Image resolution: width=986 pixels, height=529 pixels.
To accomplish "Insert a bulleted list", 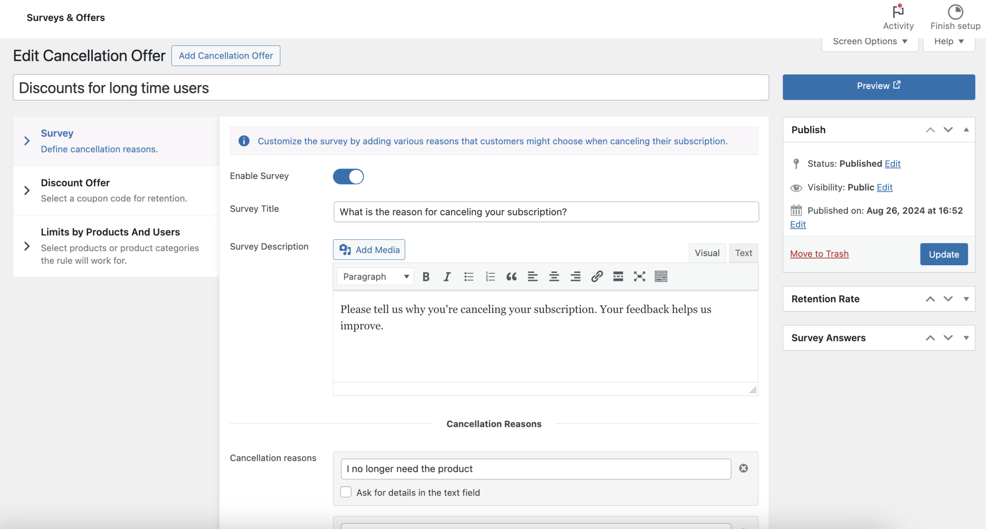I will (468, 276).
